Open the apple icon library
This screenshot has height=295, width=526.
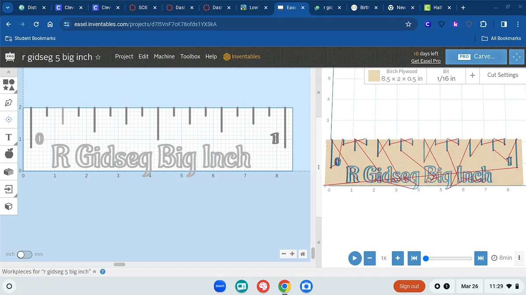pyautogui.click(x=9, y=154)
